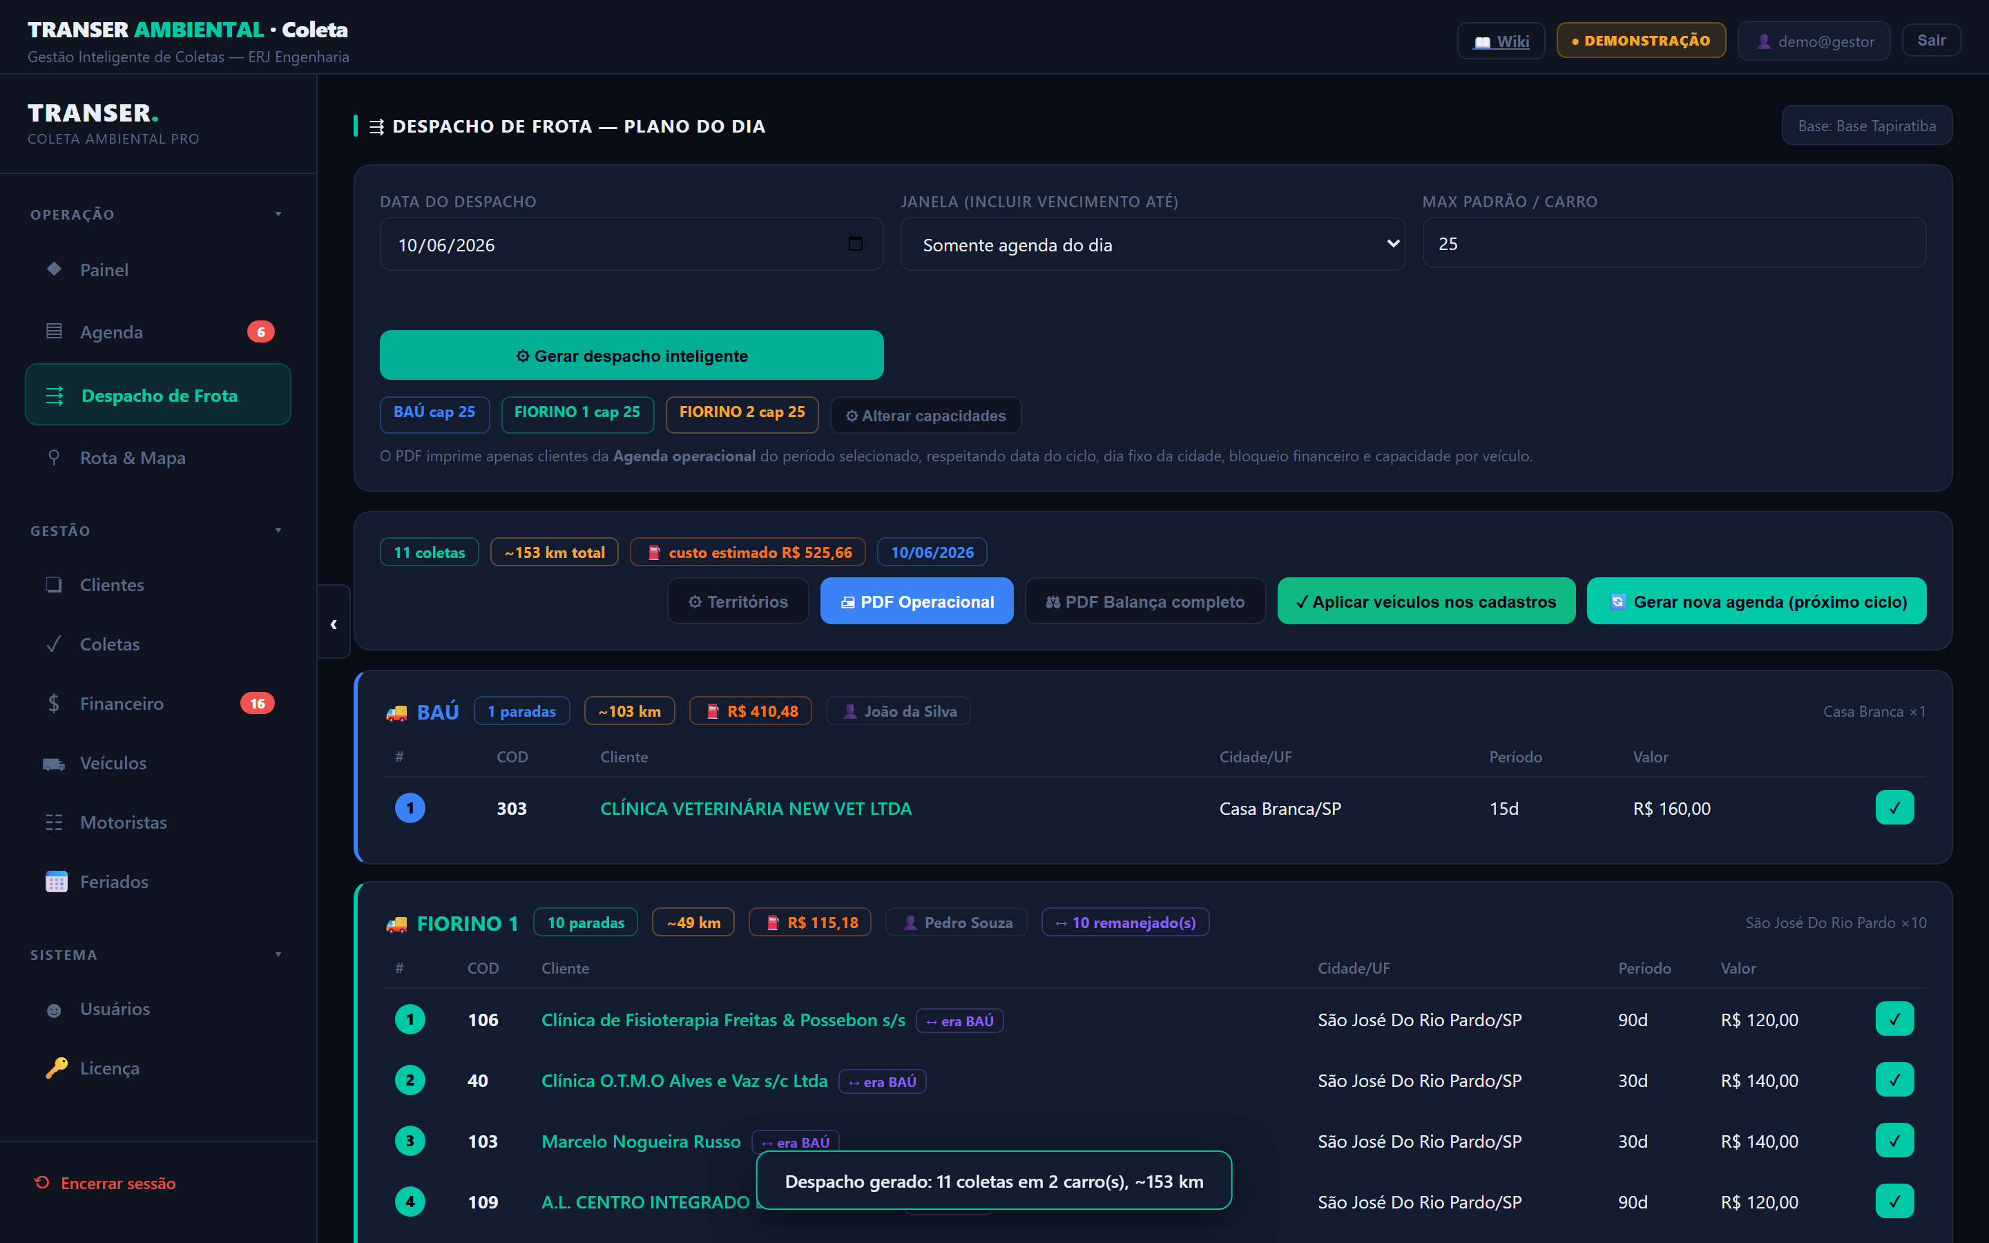This screenshot has height=1243, width=1989.
Task: Click the Usuários face icon
Action: pos(55,1010)
